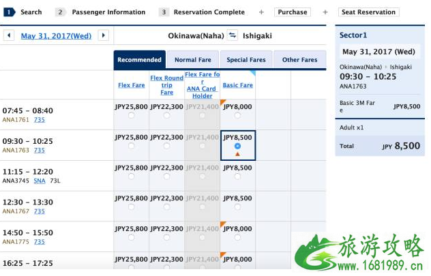Swap Okinawa and Ishigaki route direction
This screenshot has height=276, width=431.
(x=233, y=35)
